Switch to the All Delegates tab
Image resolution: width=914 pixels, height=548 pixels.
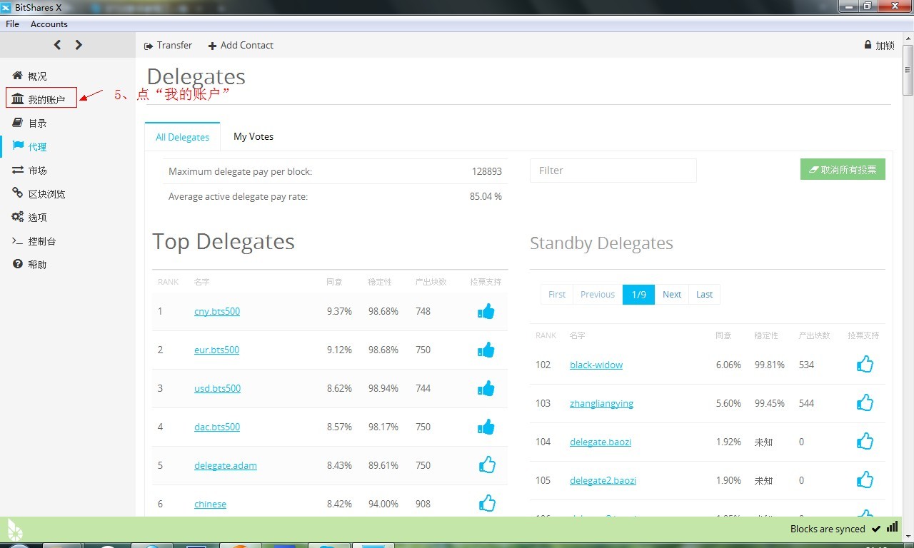(183, 137)
